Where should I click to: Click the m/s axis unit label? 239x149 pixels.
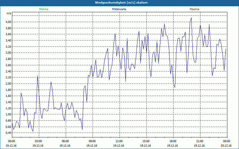(9, 13)
